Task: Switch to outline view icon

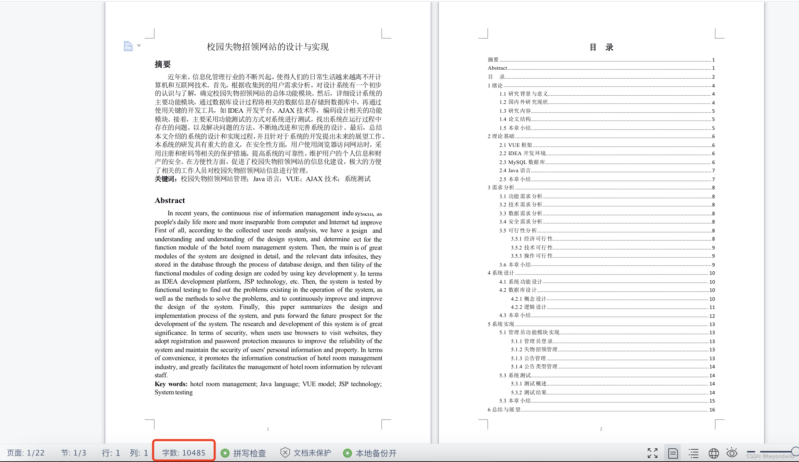Action: (694, 453)
